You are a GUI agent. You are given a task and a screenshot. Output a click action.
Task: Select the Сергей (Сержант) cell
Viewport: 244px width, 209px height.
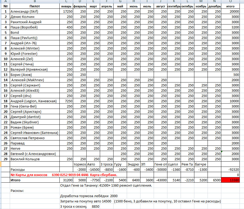pyautogui.click(x=35, y=85)
